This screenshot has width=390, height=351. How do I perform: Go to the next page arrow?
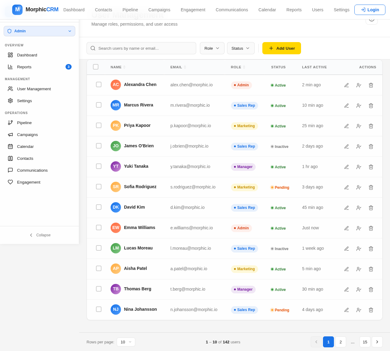377,342
